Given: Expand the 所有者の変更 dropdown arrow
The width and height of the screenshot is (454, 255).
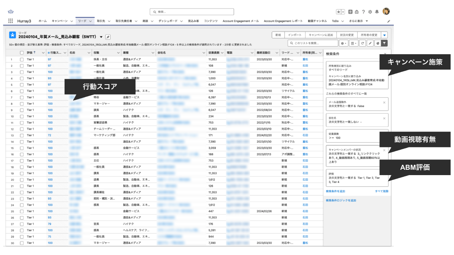Looking at the screenshot, I should pos(384,35).
